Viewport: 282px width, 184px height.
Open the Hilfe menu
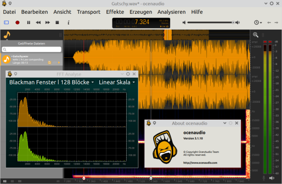pyautogui.click(x=197, y=12)
